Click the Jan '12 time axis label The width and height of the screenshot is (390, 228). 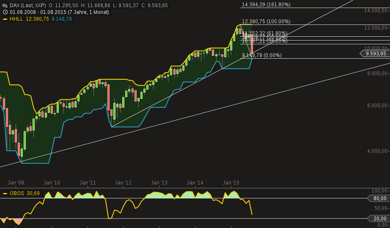click(x=123, y=183)
